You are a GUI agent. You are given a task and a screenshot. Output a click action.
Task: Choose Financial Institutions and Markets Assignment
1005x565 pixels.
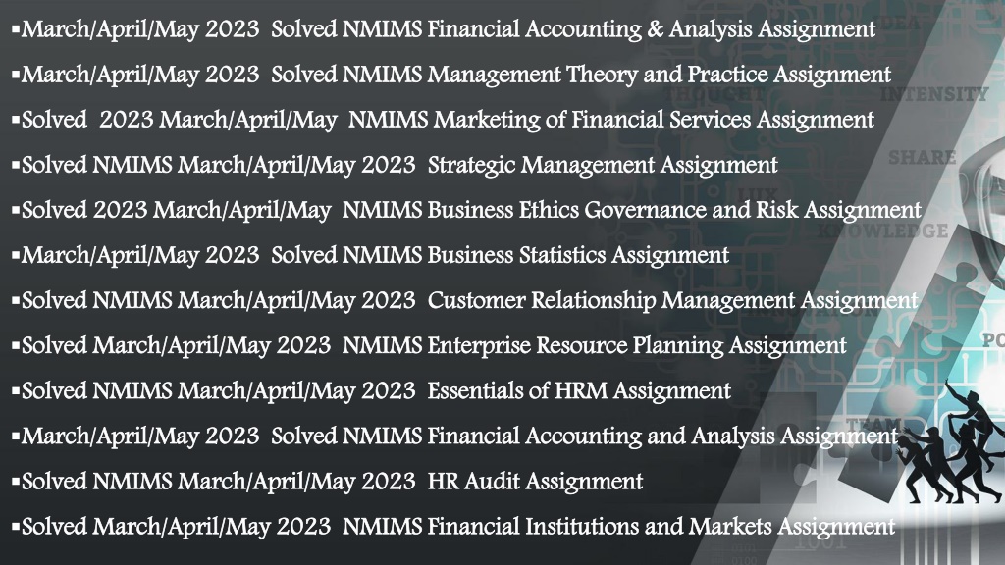point(453,527)
